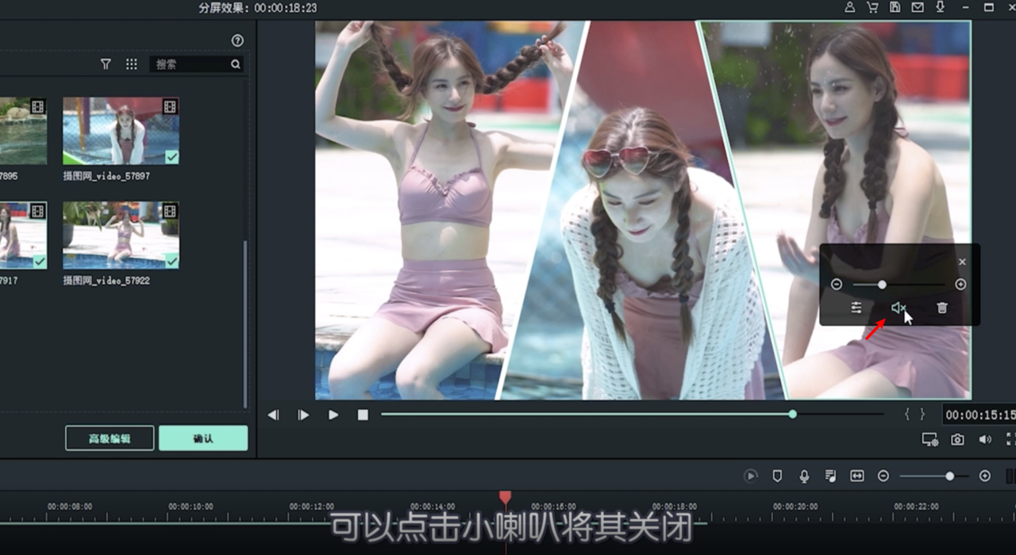
Task: Click the download icon in title bar
Action: [941, 7]
